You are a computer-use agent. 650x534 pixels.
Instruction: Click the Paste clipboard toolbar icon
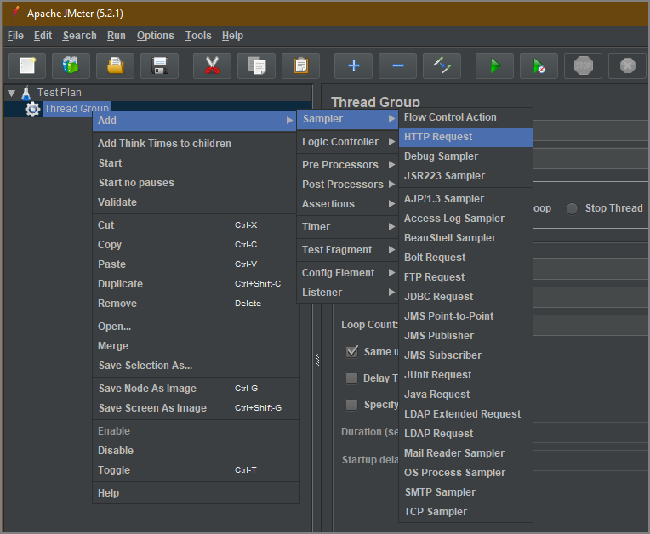click(x=301, y=65)
